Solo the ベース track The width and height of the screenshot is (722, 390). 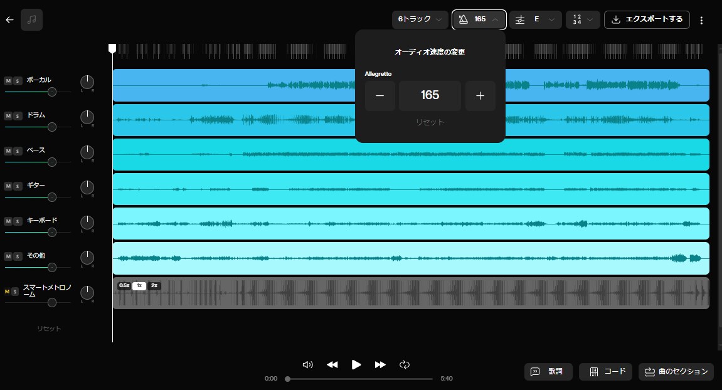(18, 151)
